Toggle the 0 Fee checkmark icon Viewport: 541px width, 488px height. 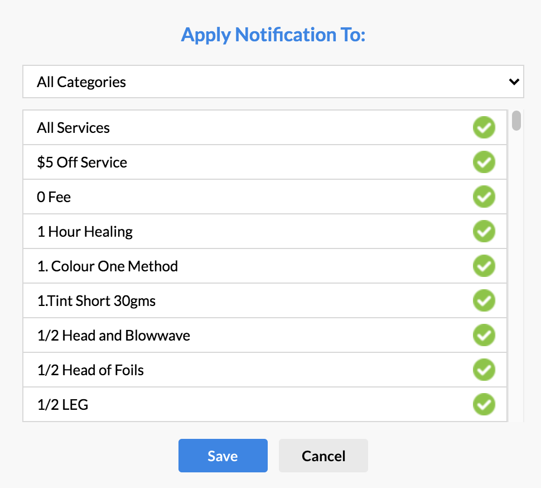pos(484,197)
